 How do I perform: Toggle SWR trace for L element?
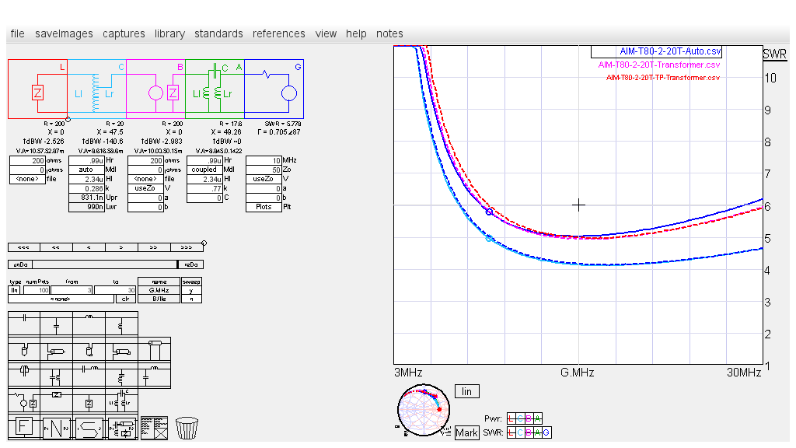coord(511,432)
